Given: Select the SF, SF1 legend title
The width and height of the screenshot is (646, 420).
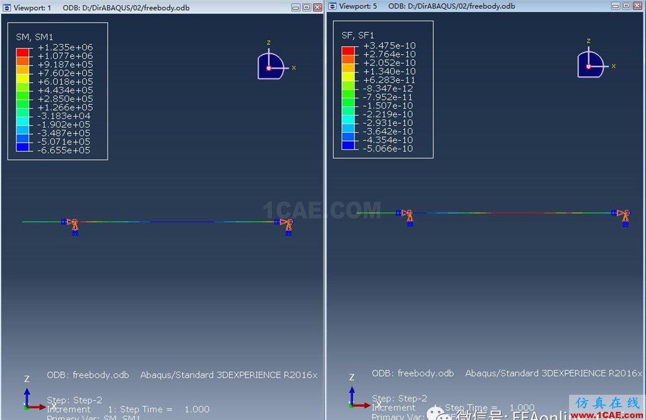Looking at the screenshot, I should tap(358, 35).
